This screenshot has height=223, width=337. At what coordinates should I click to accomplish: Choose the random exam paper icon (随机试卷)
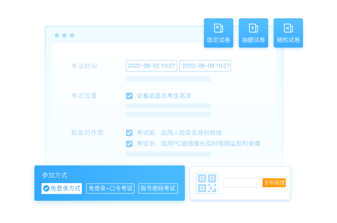pyautogui.click(x=288, y=28)
